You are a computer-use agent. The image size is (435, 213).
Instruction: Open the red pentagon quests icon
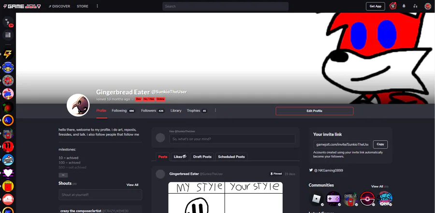coord(392,6)
